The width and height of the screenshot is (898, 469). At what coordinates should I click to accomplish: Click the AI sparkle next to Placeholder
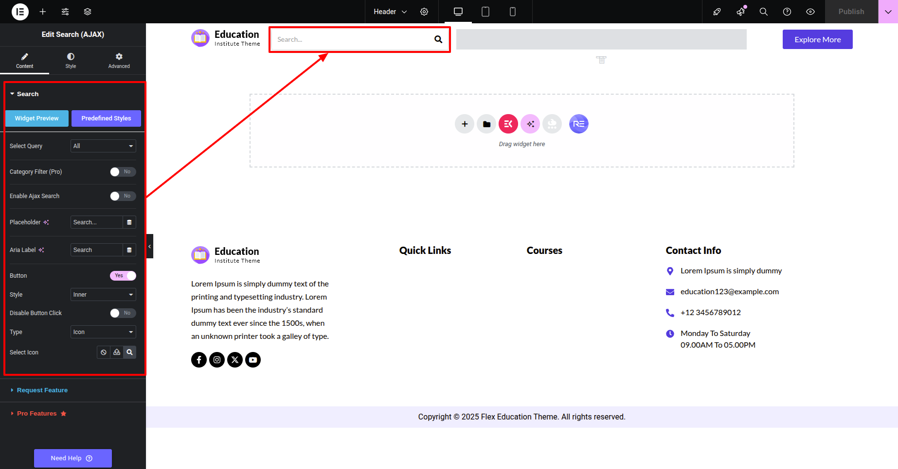point(46,222)
